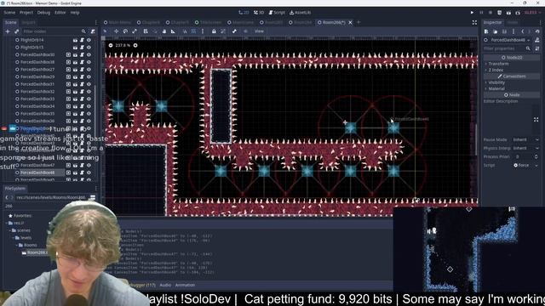Play the current scene clapperboard icon
The image size is (545, 306).
coord(508,13)
